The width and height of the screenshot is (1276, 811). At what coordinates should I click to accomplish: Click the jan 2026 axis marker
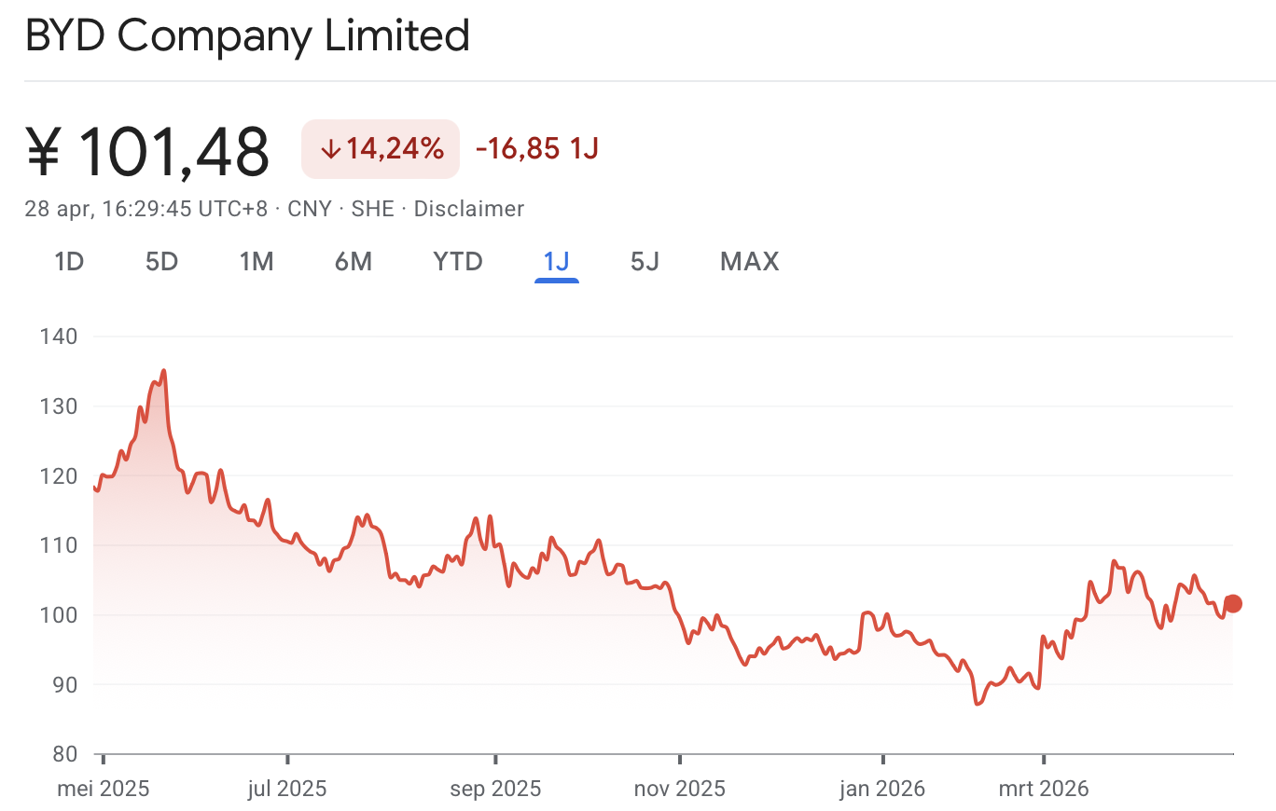[x=882, y=789]
